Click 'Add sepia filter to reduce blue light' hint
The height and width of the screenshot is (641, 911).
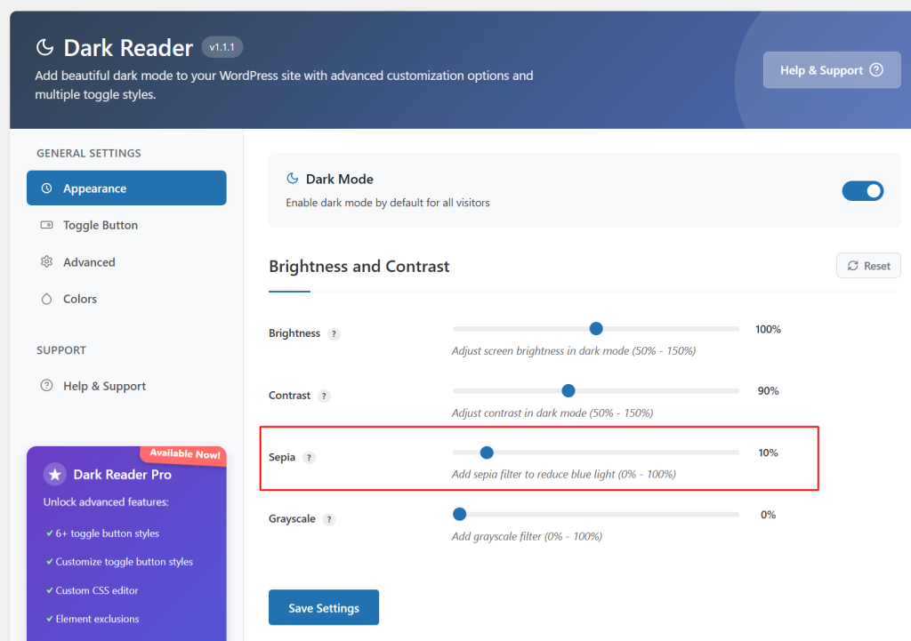pos(563,475)
